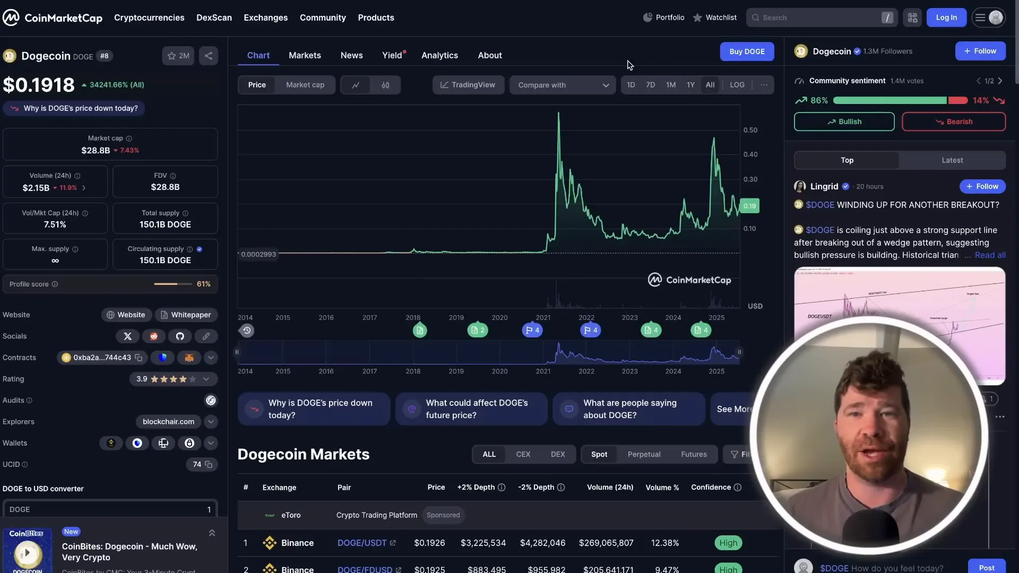Switch to the News tab

(x=351, y=55)
